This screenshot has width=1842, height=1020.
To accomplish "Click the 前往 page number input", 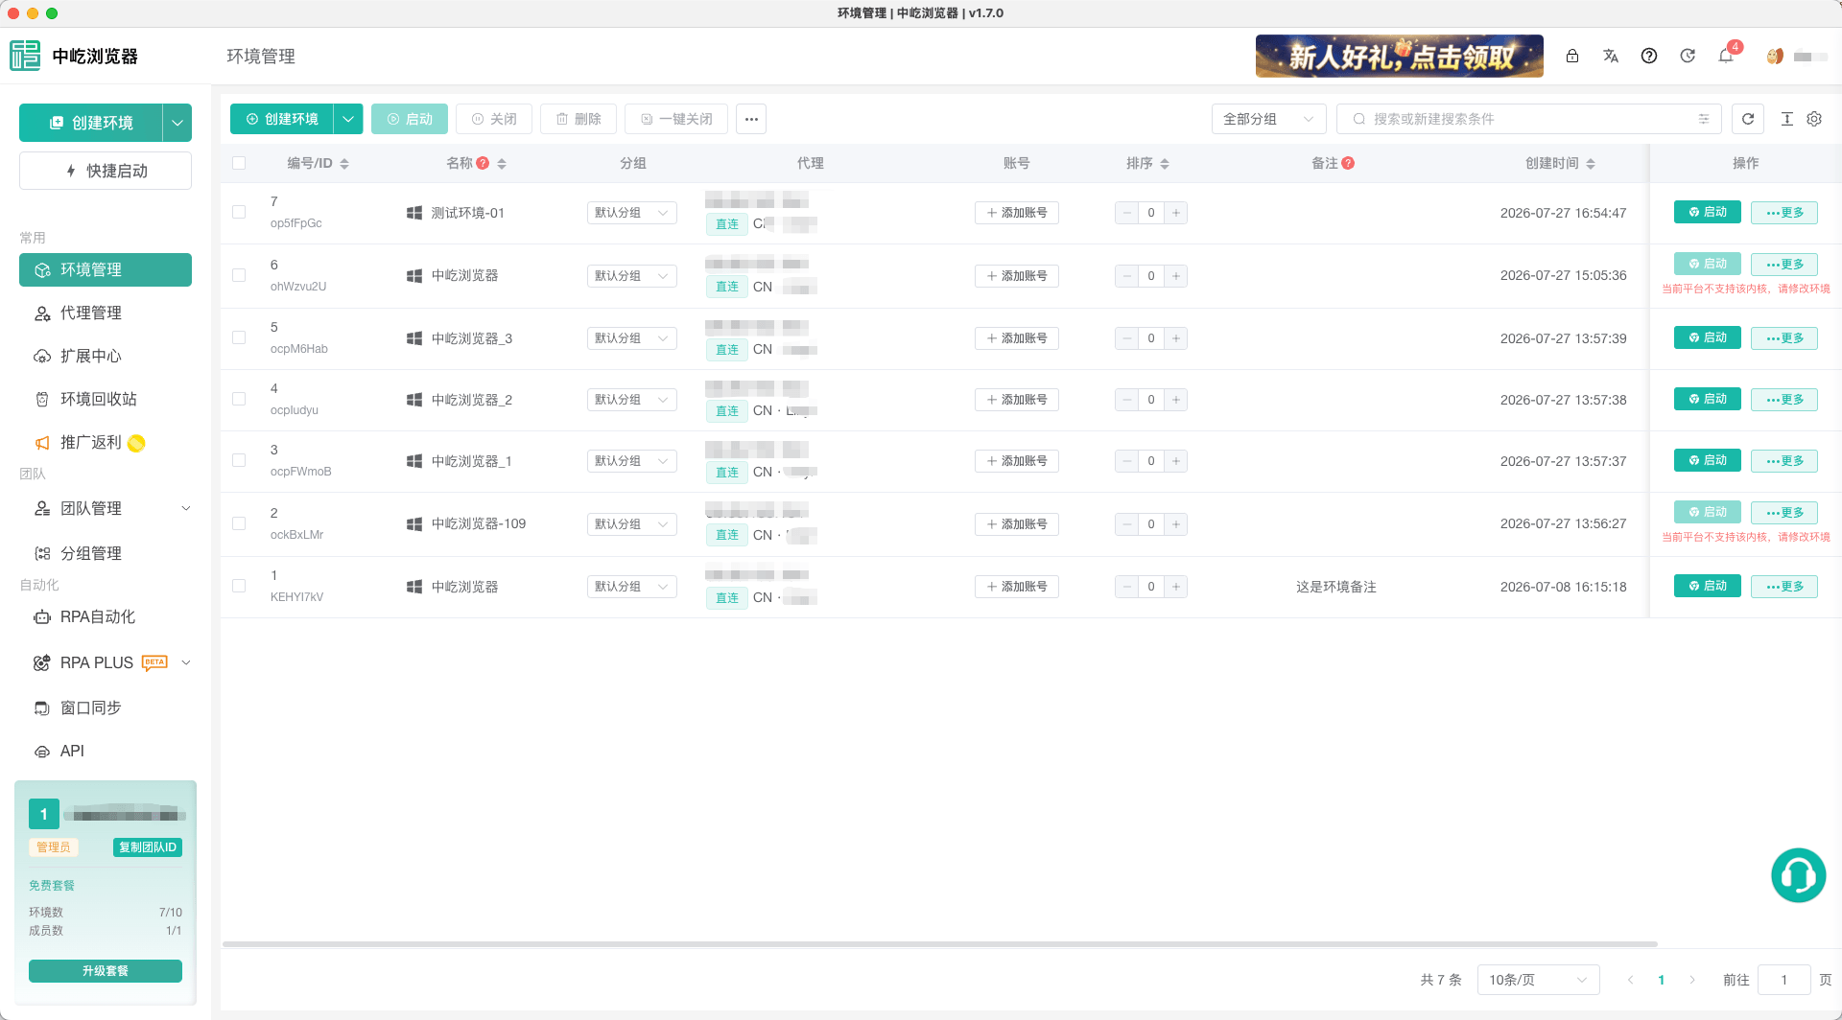I will point(1784,980).
